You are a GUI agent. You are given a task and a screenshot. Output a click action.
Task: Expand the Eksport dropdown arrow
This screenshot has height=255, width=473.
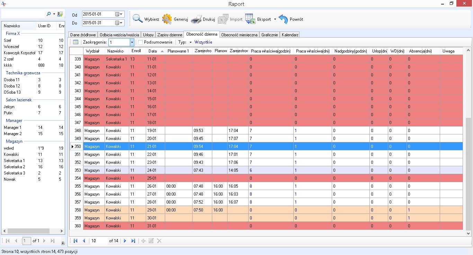coord(275,19)
